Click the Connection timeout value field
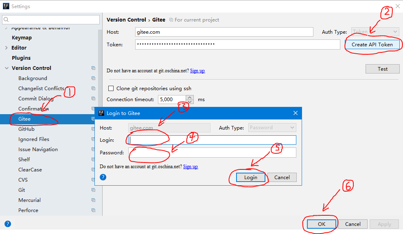This screenshot has width=403, height=234. coord(172,100)
